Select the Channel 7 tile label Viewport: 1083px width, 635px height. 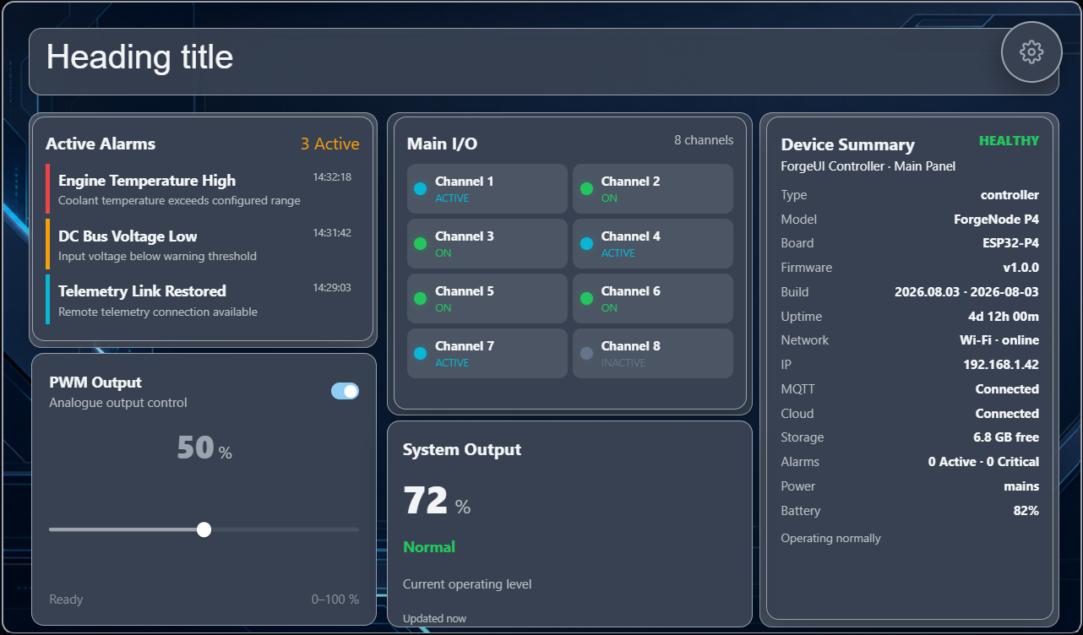[464, 346]
